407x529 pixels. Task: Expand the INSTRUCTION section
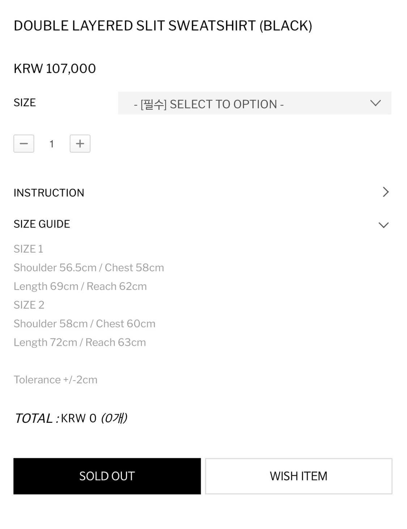[49, 193]
